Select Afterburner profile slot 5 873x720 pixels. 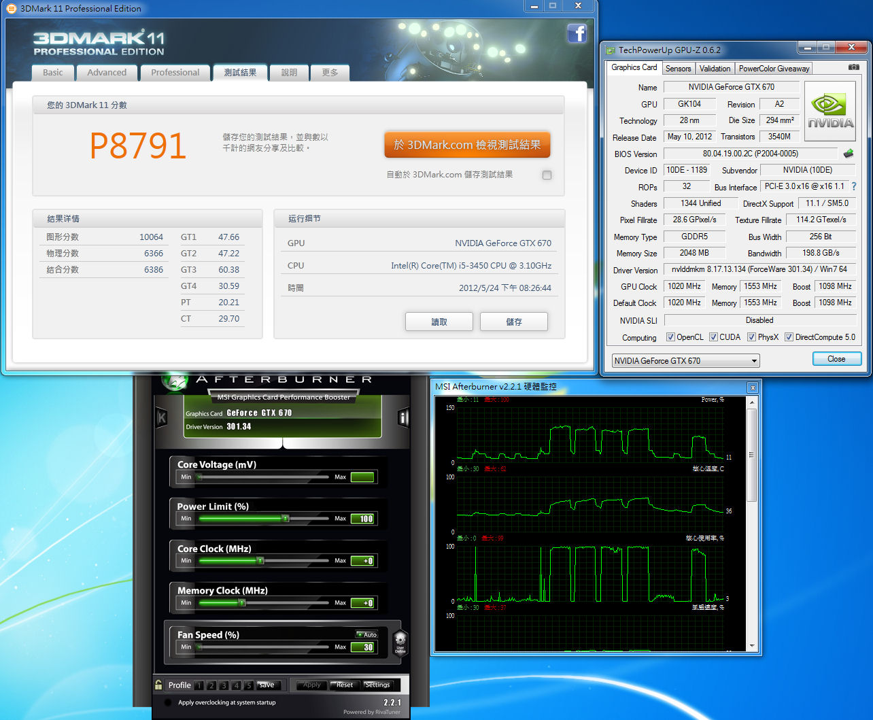[x=248, y=685]
